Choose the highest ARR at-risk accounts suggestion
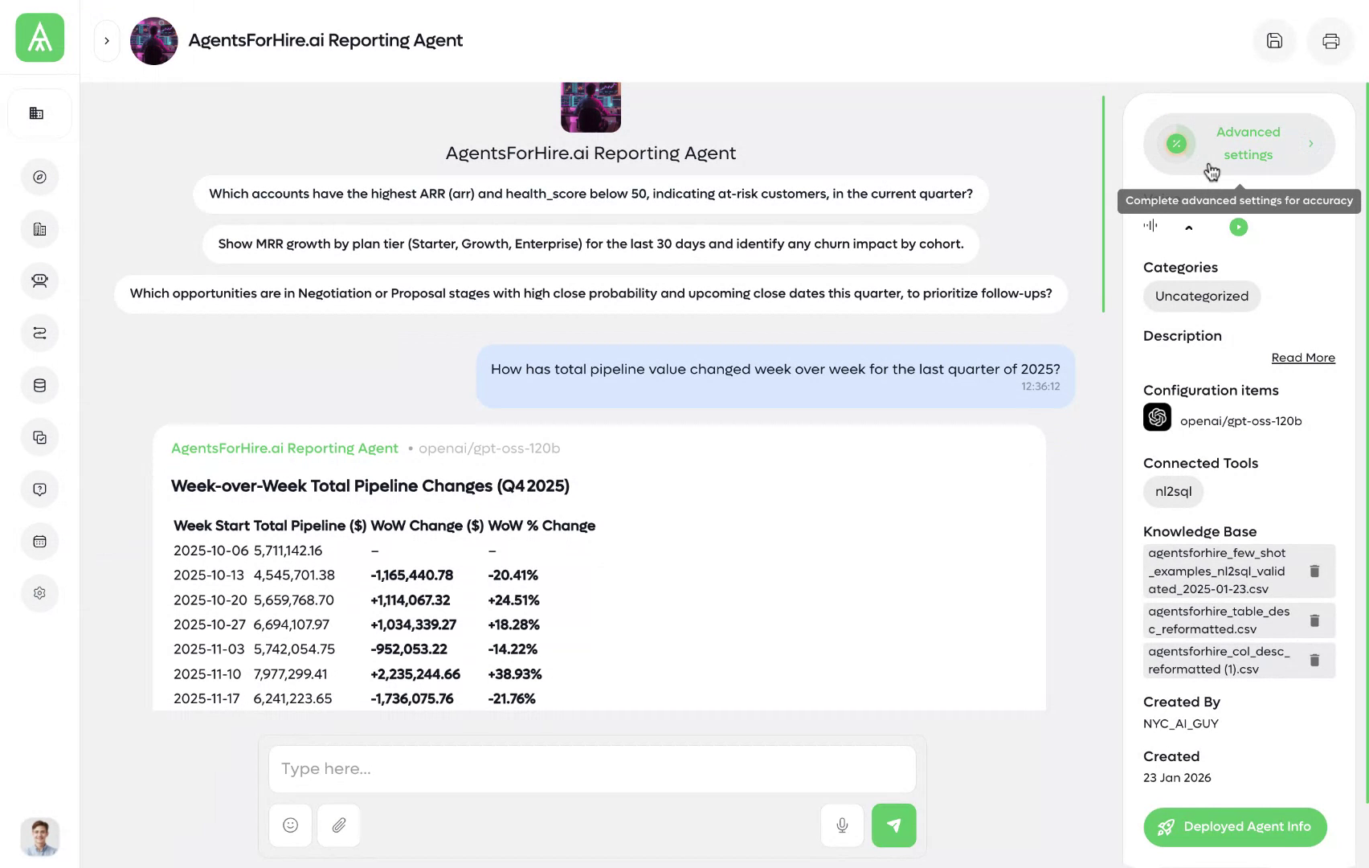Viewport: 1369px width, 868px height. click(591, 194)
